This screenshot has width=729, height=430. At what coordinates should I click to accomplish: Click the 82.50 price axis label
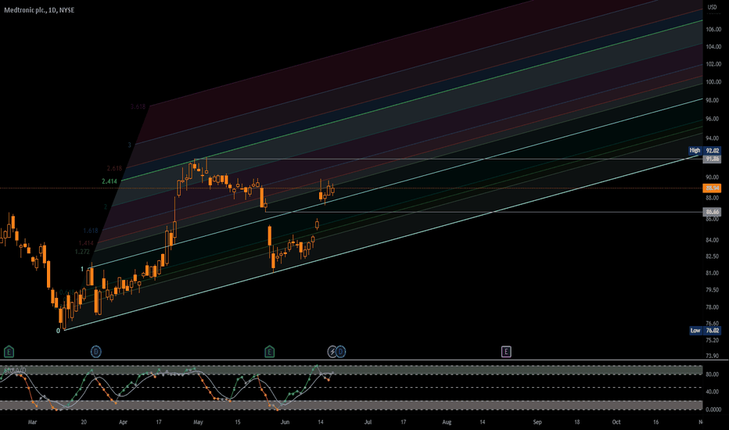click(x=712, y=256)
